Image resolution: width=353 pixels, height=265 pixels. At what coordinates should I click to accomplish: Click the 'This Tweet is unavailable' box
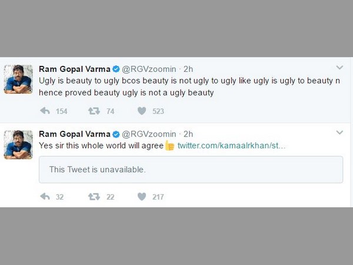point(191,170)
